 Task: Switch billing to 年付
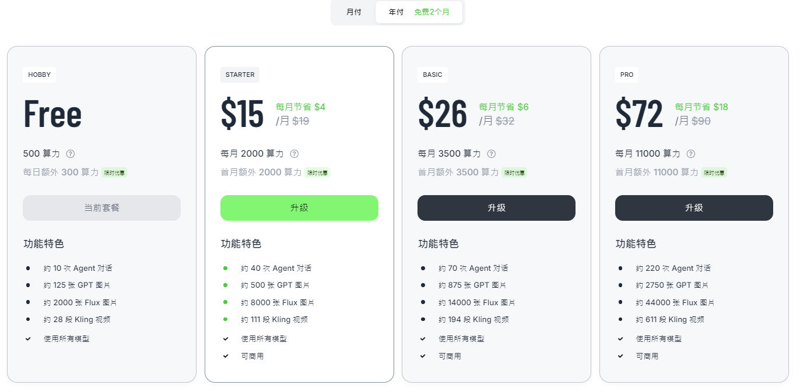tap(397, 12)
